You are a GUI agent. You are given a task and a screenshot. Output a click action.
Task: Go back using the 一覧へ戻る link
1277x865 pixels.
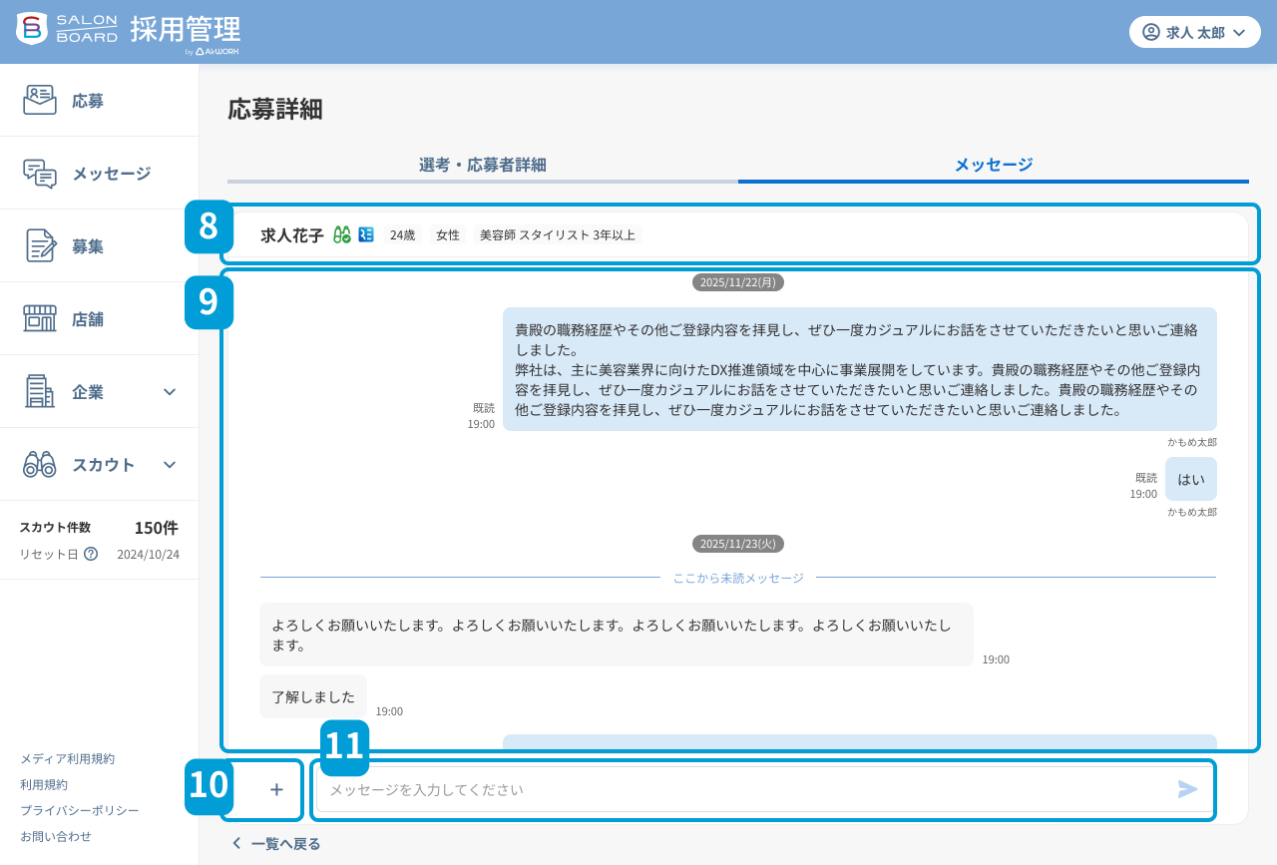click(x=275, y=843)
